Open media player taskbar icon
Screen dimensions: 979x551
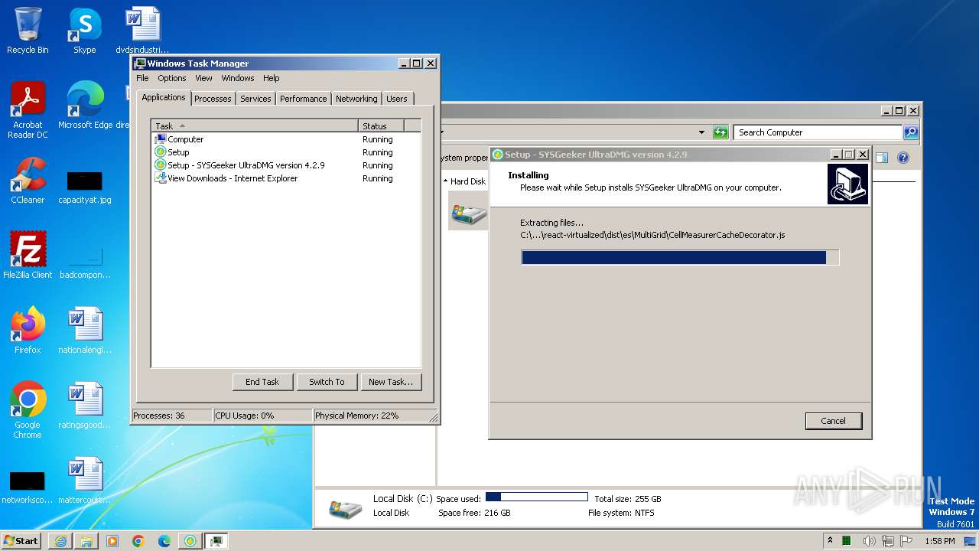112,541
